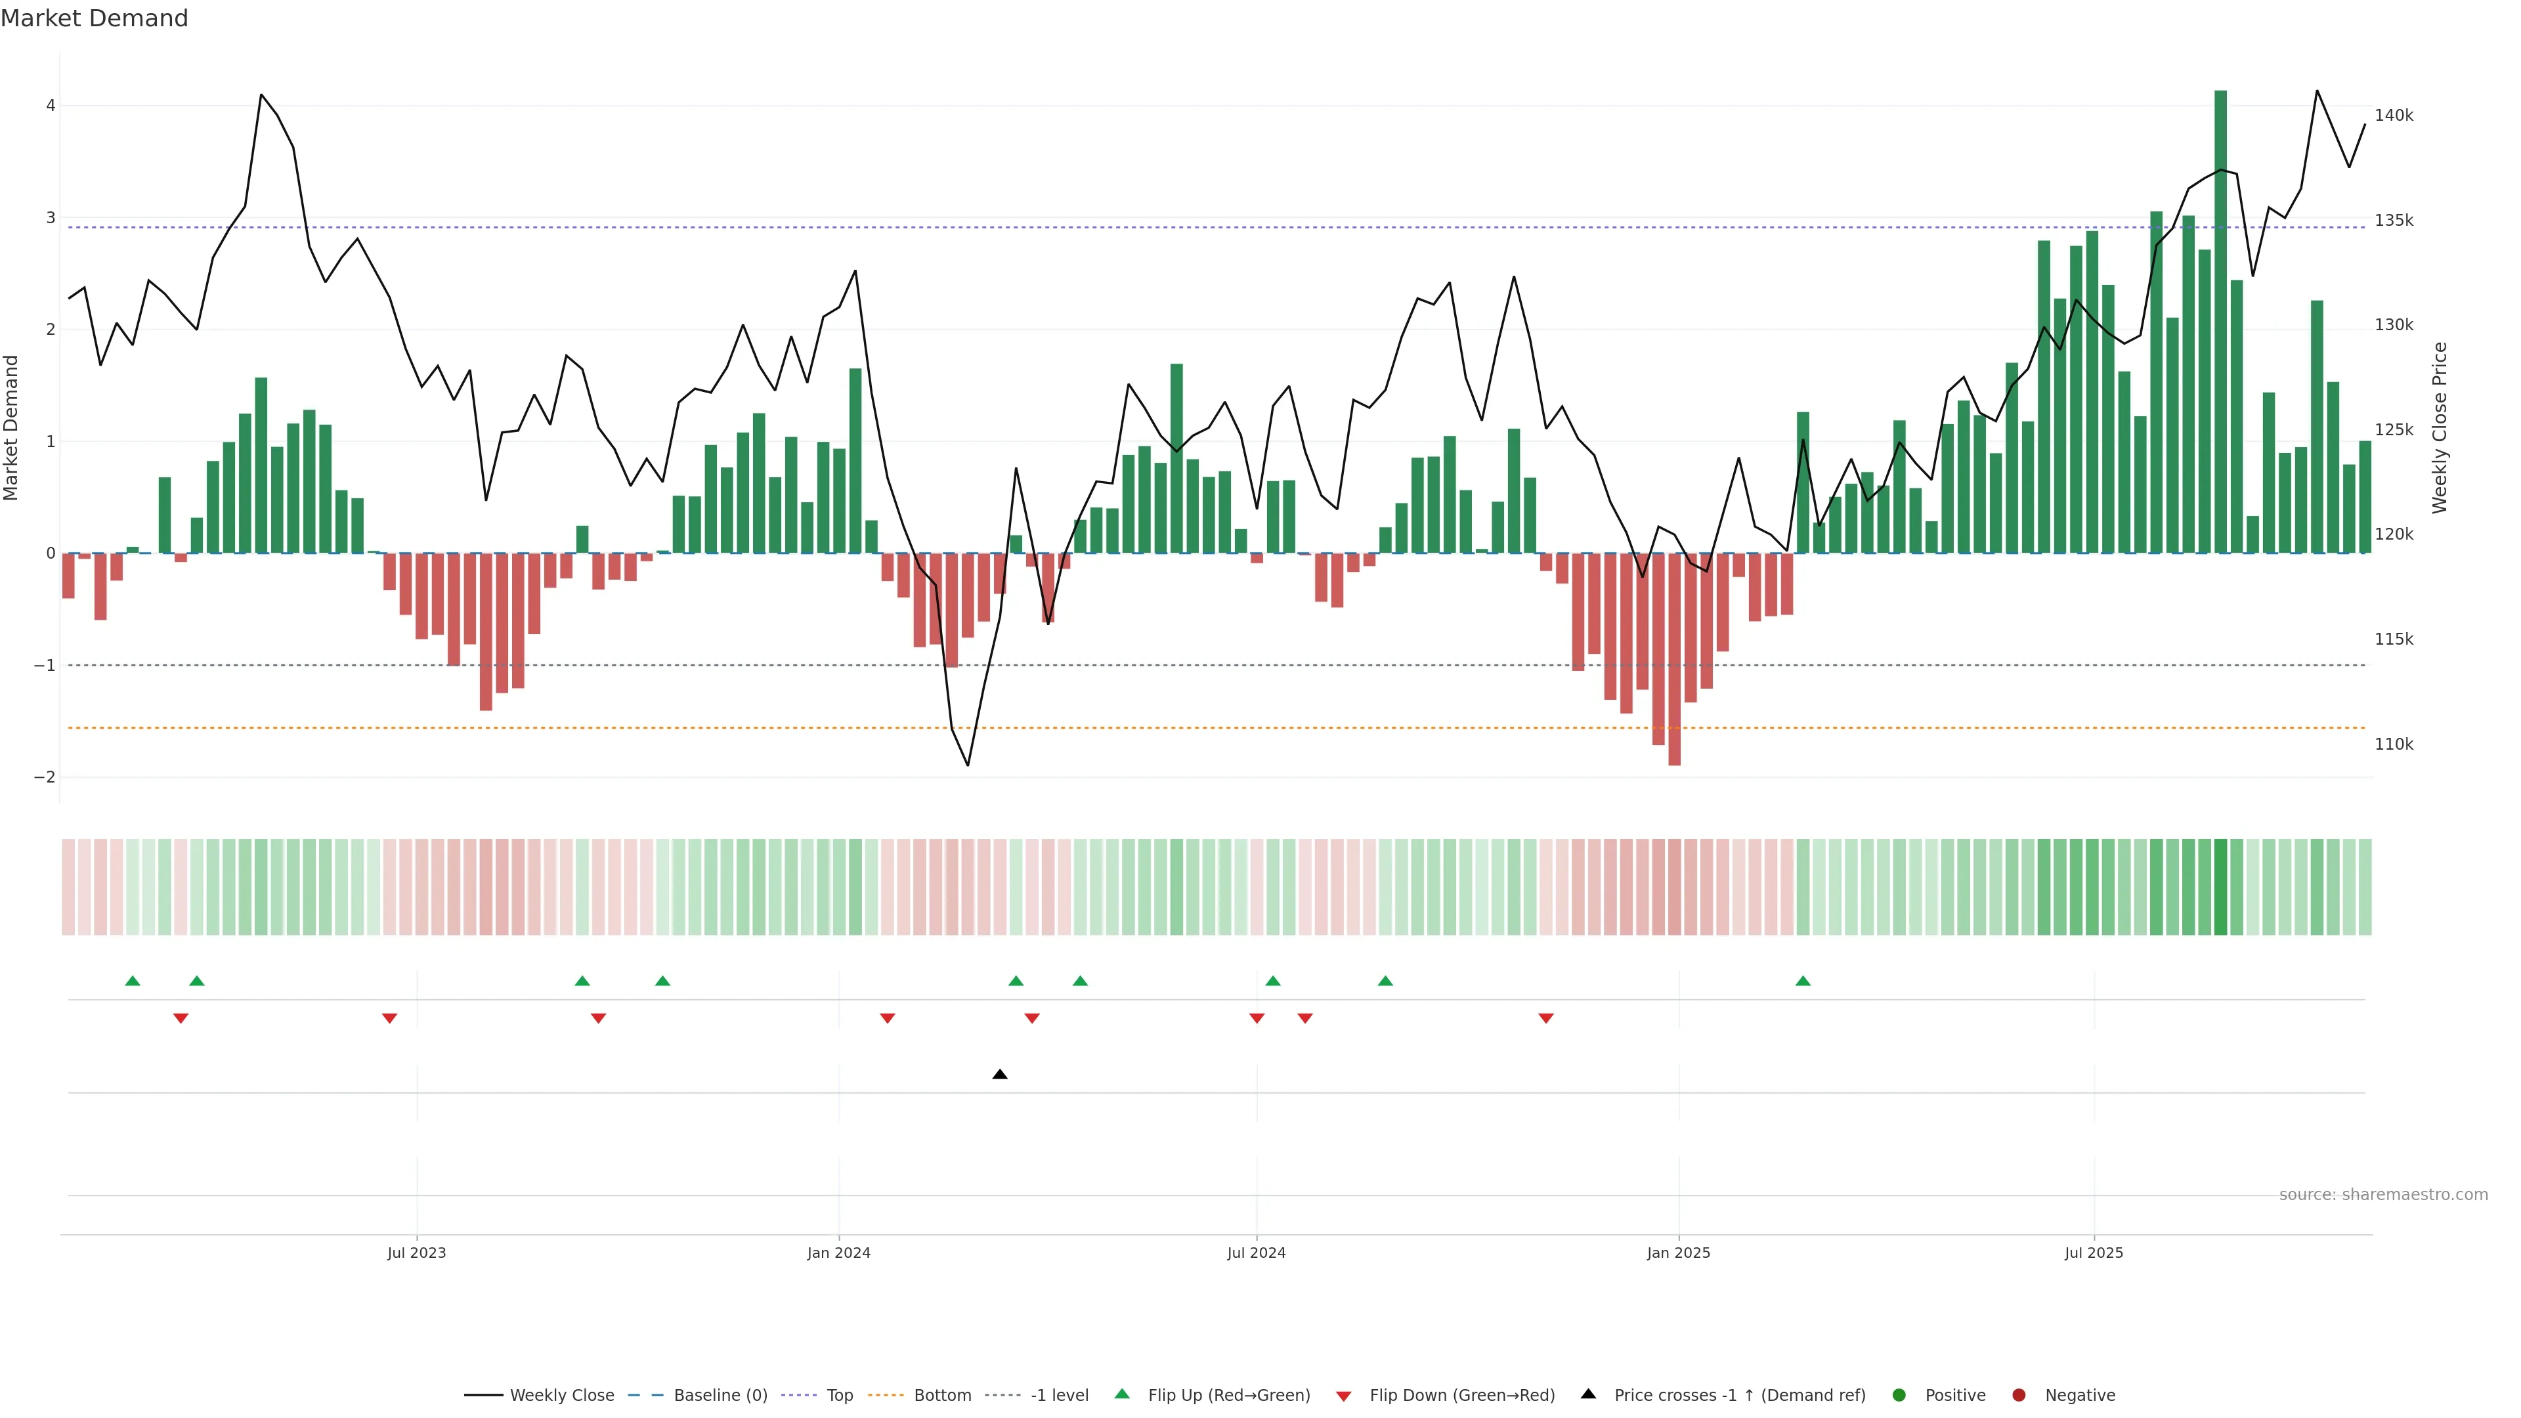This screenshot has height=1418, width=2521.
Task: Click the source: sharemaestro.com text
Action: (x=2383, y=1194)
